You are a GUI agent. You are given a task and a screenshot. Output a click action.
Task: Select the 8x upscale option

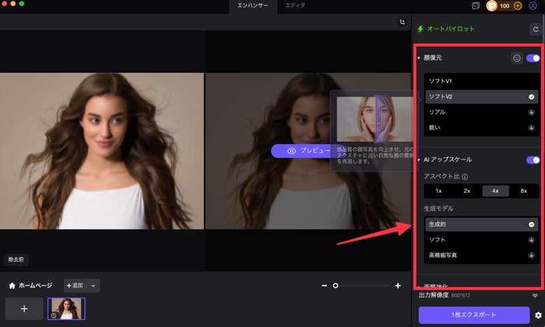[x=523, y=191]
